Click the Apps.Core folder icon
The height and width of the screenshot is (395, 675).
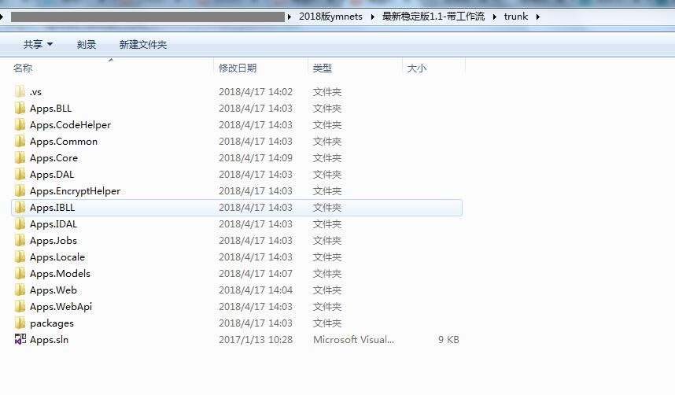20,157
